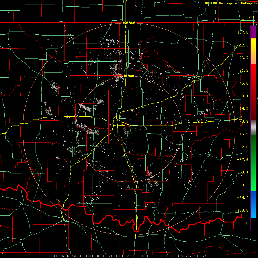Click the TH legend label
258x258 pixels.
[x=246, y=223]
